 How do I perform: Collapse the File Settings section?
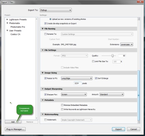pos(43,50)
